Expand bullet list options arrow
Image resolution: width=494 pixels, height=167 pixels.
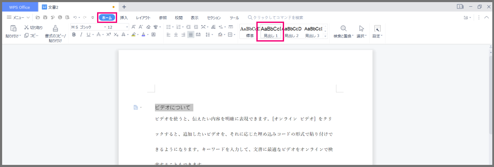coord(173,27)
